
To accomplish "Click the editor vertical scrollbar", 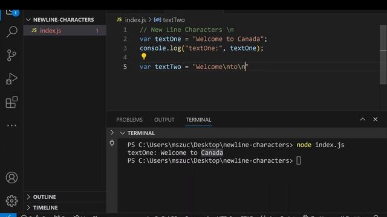I will click(x=383, y=55).
